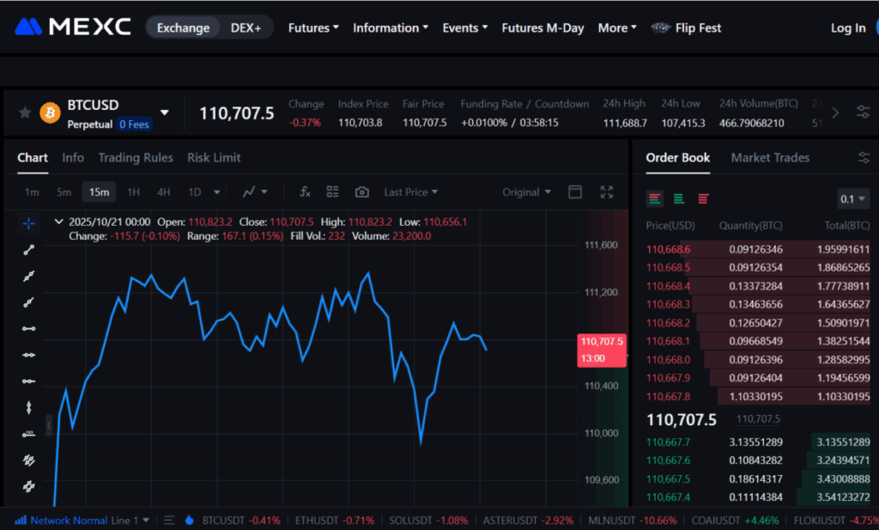Show buy orders only in order book
Screen dimensions: 879x530
coord(679,198)
